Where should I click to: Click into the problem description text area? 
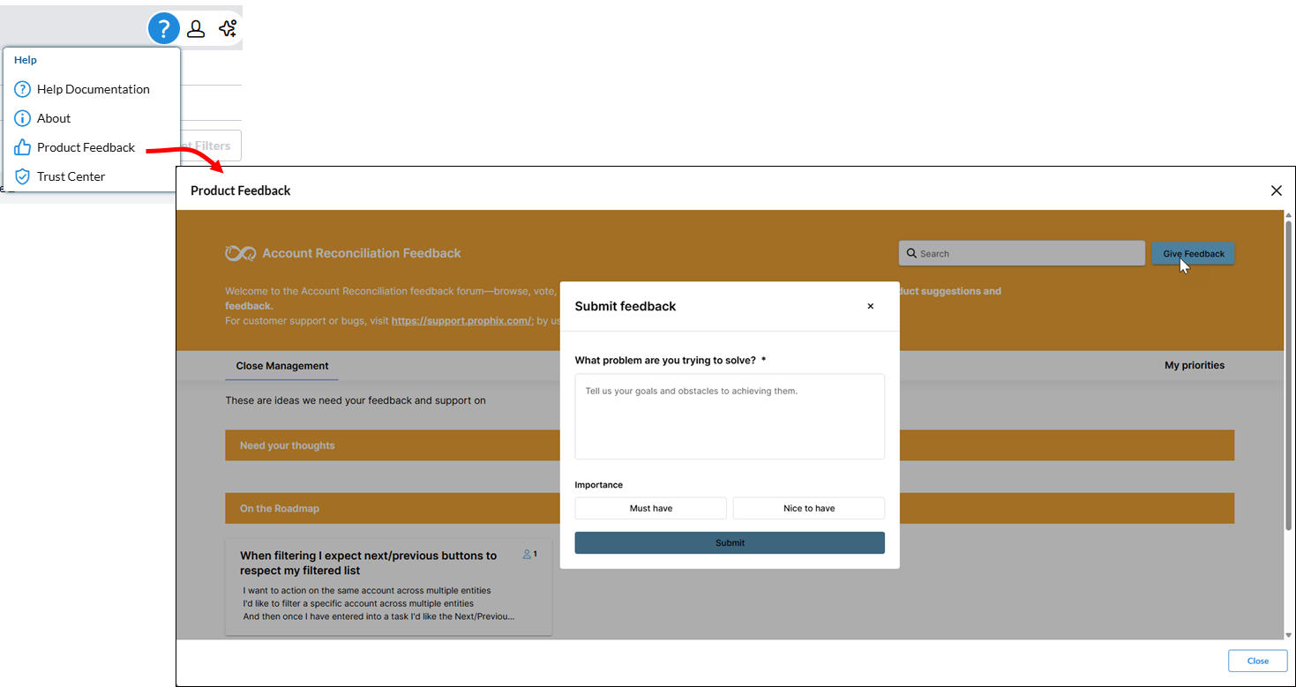[x=729, y=416]
